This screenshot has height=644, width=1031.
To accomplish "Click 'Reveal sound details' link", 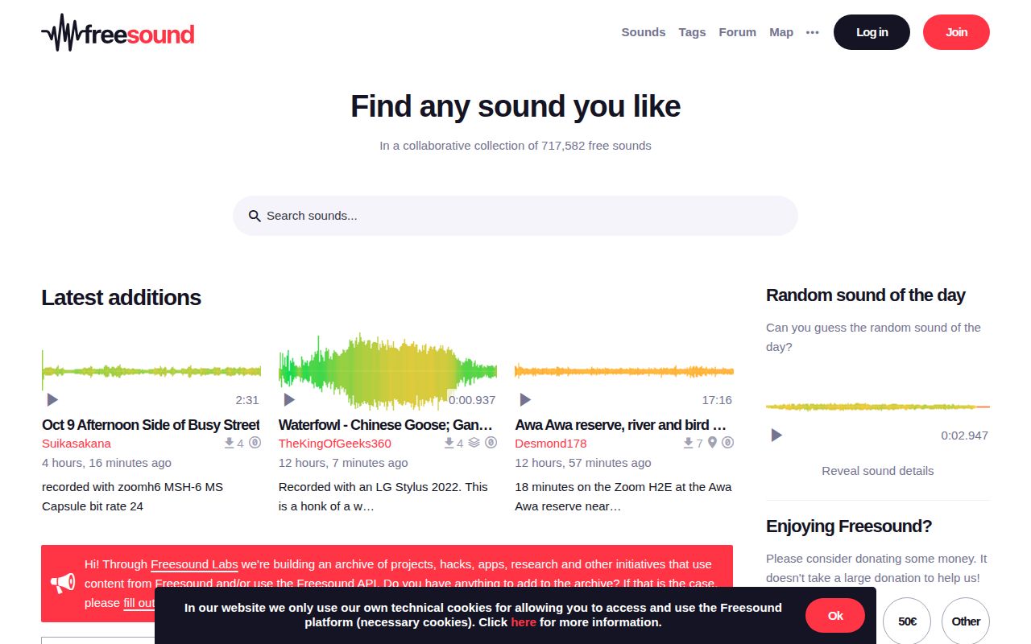I will click(x=877, y=471).
